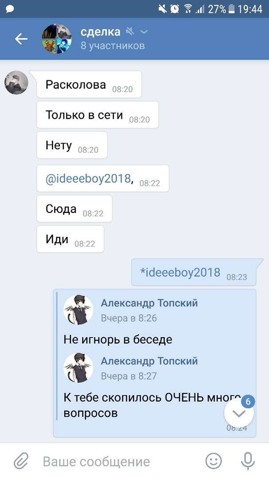This screenshot has height=479, width=269.
Task: Select the Только в сети message
Action: (x=97, y=114)
